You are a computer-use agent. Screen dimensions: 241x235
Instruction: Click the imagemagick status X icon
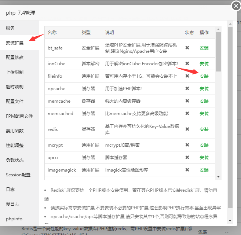(187, 170)
